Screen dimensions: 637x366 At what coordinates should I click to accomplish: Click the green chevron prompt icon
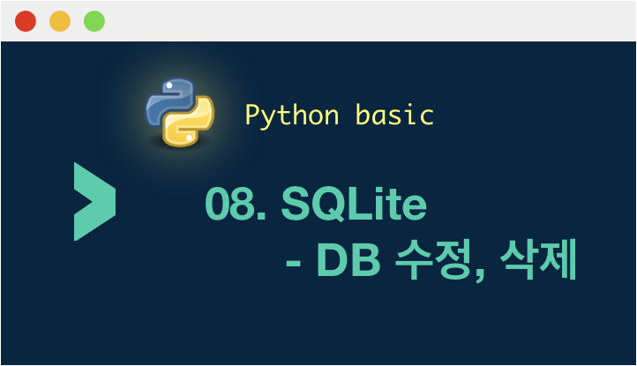coord(94,201)
